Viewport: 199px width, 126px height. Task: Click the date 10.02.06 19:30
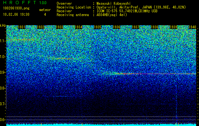16,14
